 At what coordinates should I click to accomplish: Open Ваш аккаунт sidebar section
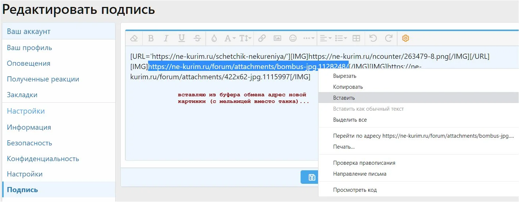(x=59, y=31)
